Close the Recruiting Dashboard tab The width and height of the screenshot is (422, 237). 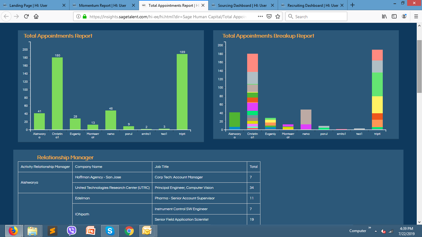click(x=342, y=5)
